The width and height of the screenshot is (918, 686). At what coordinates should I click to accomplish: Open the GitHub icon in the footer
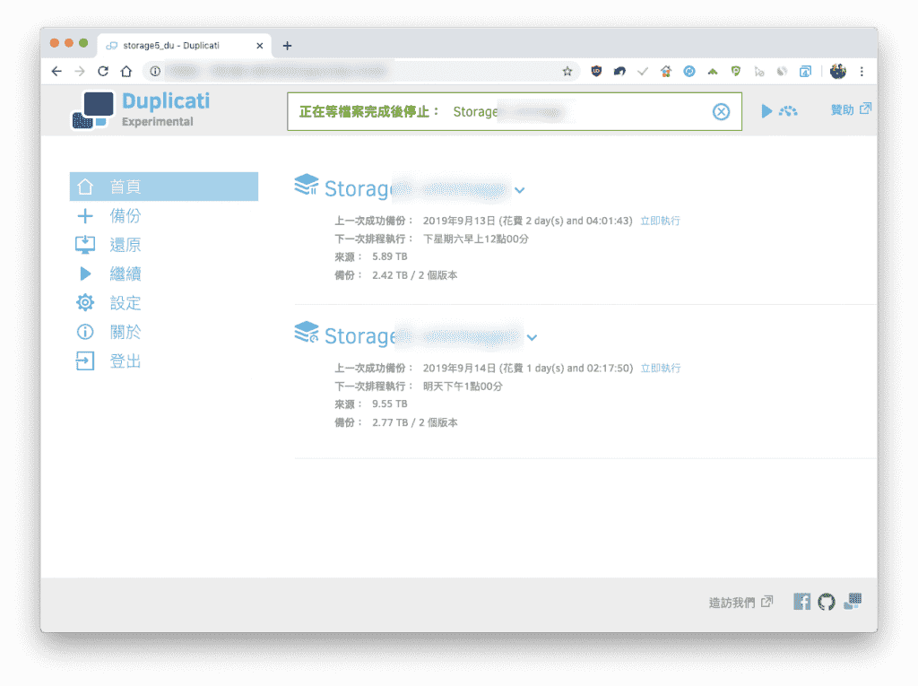[x=826, y=602]
